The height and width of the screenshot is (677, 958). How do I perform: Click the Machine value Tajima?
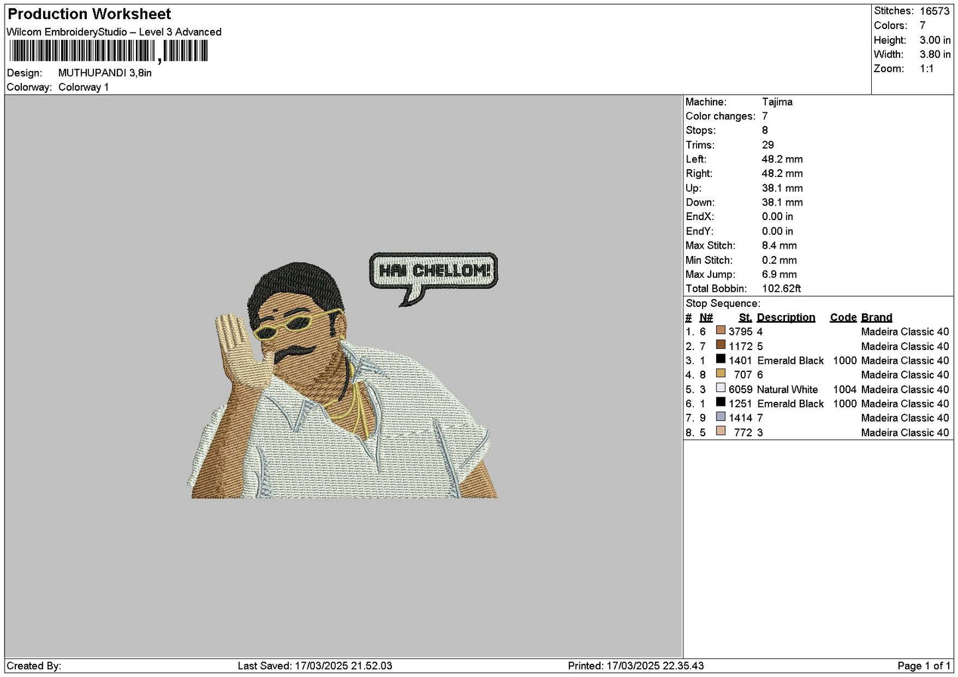(777, 102)
